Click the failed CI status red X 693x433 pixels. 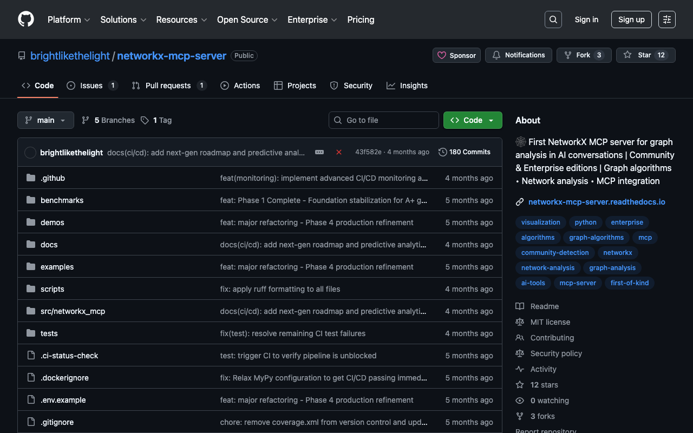[x=339, y=152]
